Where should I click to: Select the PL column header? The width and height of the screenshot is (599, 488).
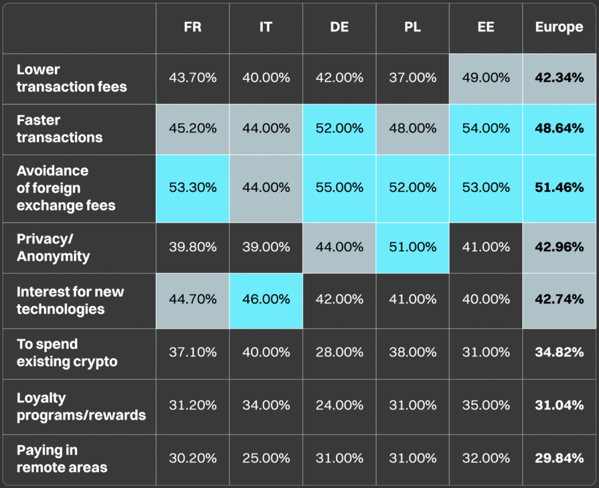pos(412,27)
